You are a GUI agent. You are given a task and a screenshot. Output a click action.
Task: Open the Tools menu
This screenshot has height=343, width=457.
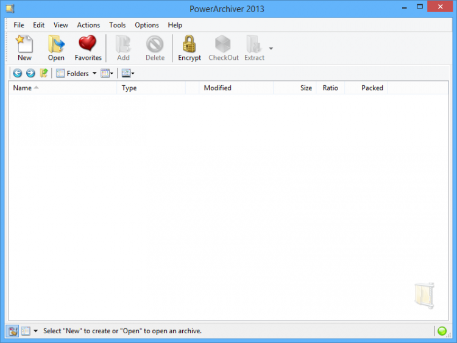click(x=118, y=25)
